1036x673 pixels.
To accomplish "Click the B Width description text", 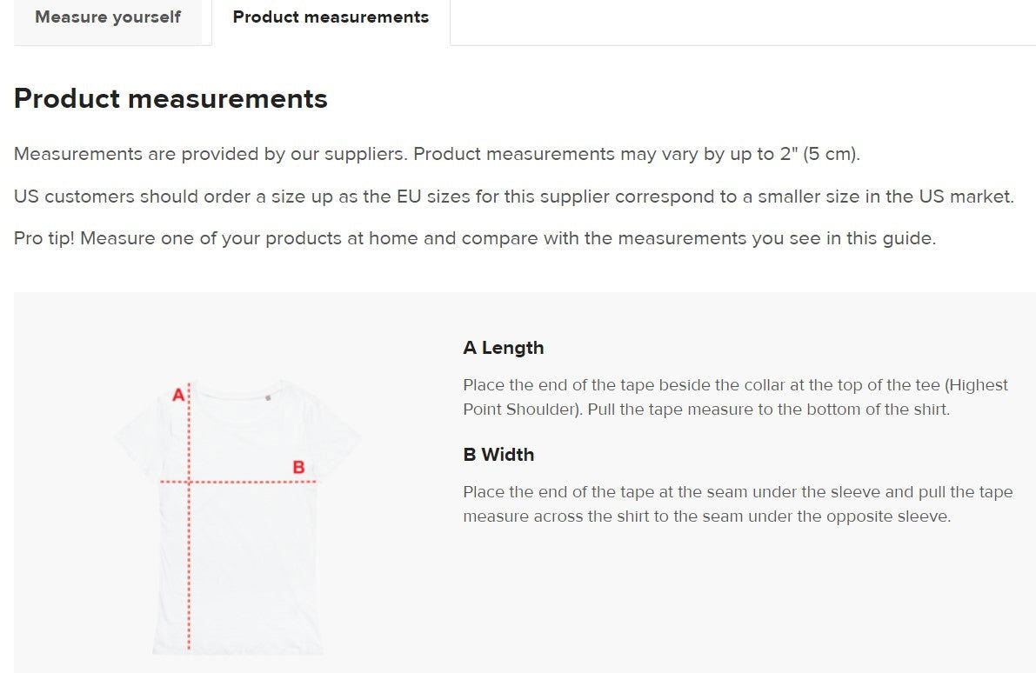I will click(736, 503).
